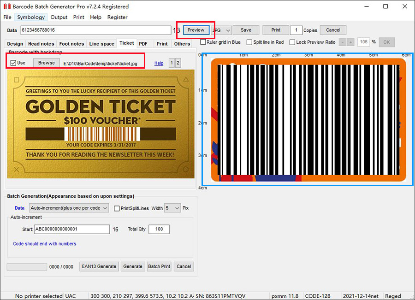Screen dimensions: 415x300
Task: Click the Browse button for backdrop
Action: click(x=46, y=63)
